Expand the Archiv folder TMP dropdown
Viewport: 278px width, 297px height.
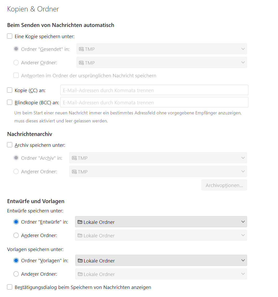tap(158, 158)
